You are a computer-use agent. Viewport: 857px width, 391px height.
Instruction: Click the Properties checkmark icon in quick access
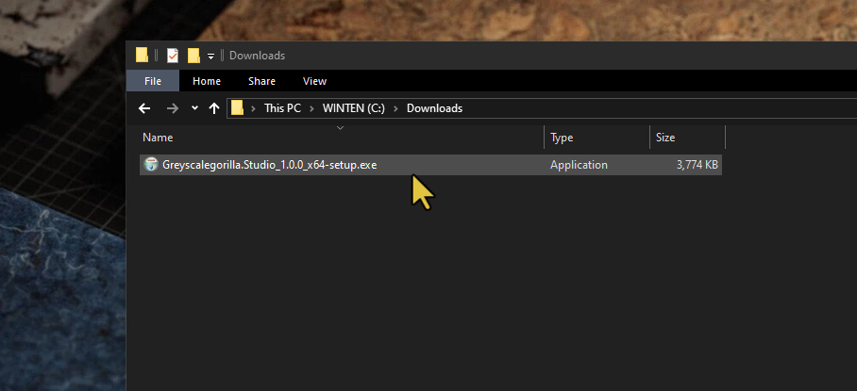click(172, 55)
